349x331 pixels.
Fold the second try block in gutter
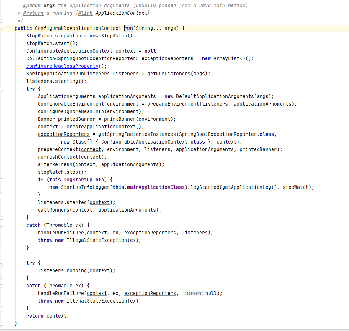click(x=1, y=263)
